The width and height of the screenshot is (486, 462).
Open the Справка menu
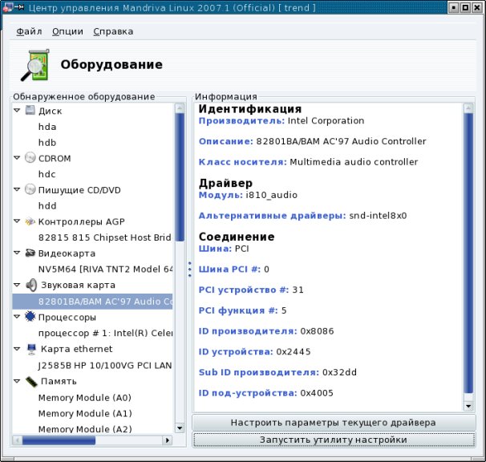point(113,31)
